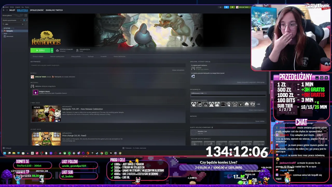This screenshot has width=332, height=187.
Task: Open Pomoc techniczna link
Action: coord(119,56)
